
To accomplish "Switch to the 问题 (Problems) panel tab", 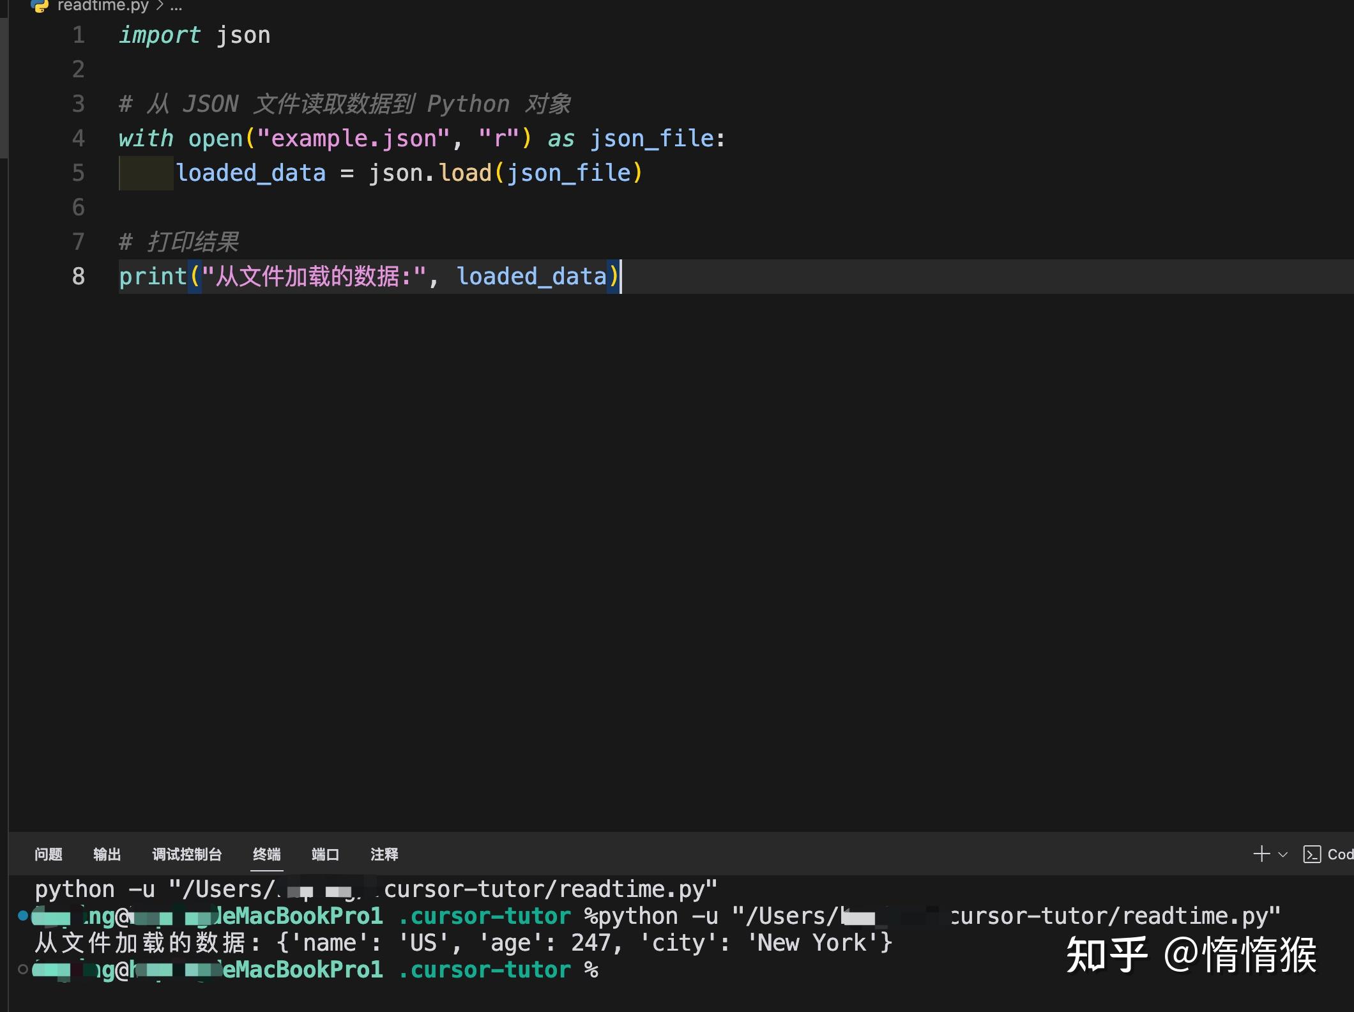I will [x=48, y=854].
